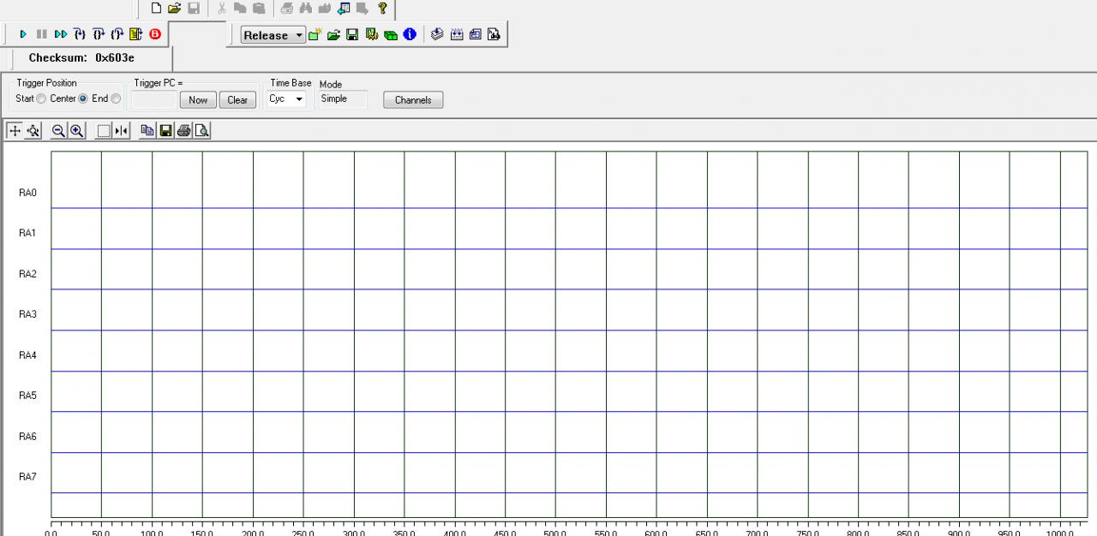This screenshot has height=536, width=1097.
Task: Click the Build Options icon
Action: coord(371,34)
